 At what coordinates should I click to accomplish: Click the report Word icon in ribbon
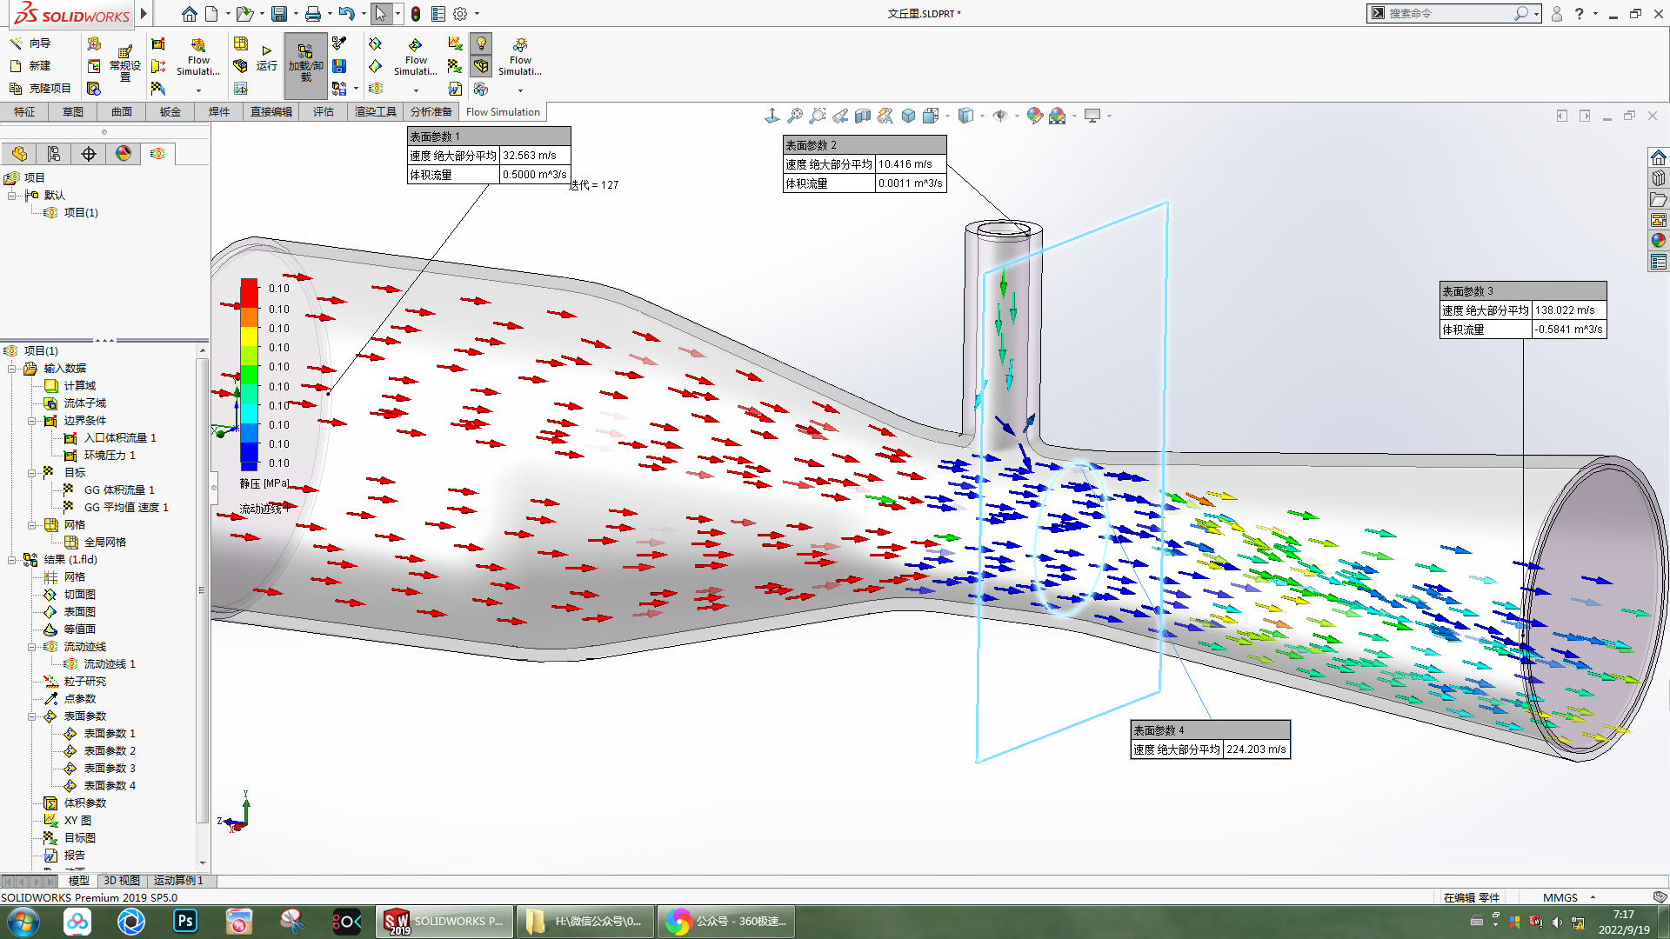pyautogui.click(x=455, y=89)
